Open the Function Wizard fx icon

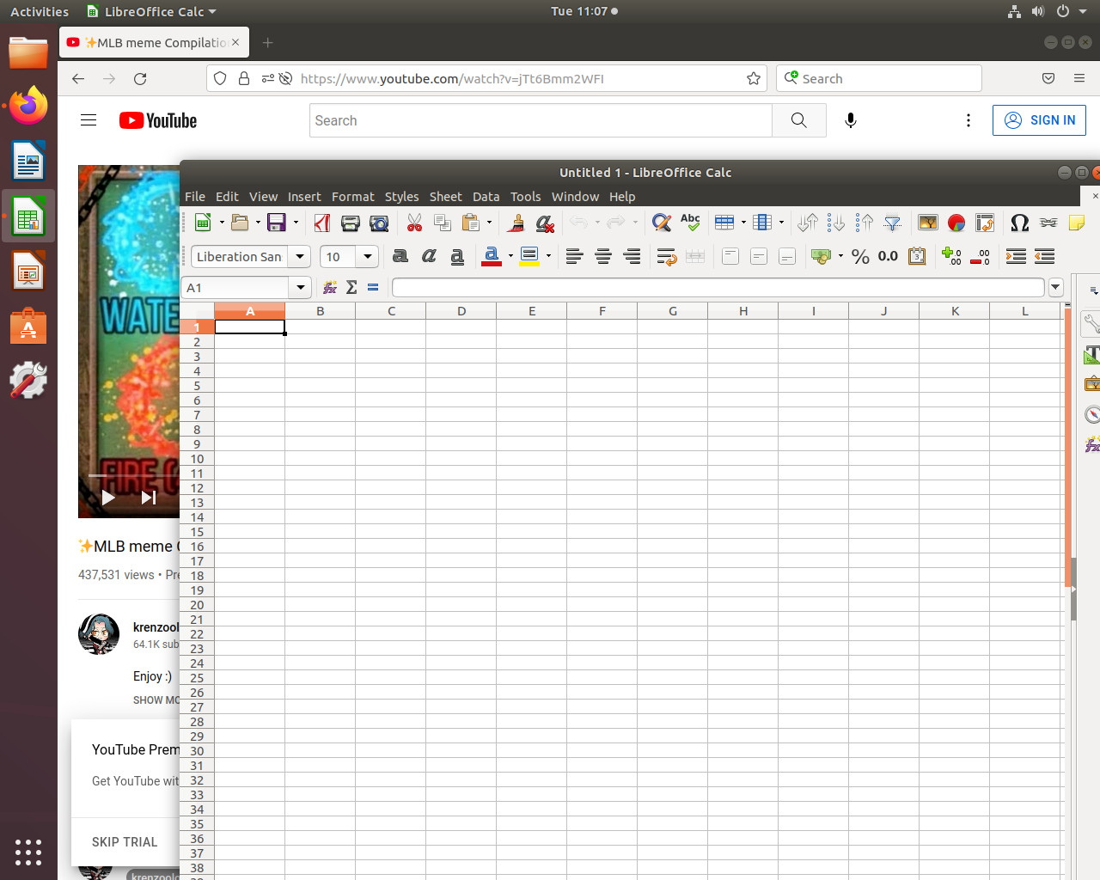pyautogui.click(x=329, y=287)
